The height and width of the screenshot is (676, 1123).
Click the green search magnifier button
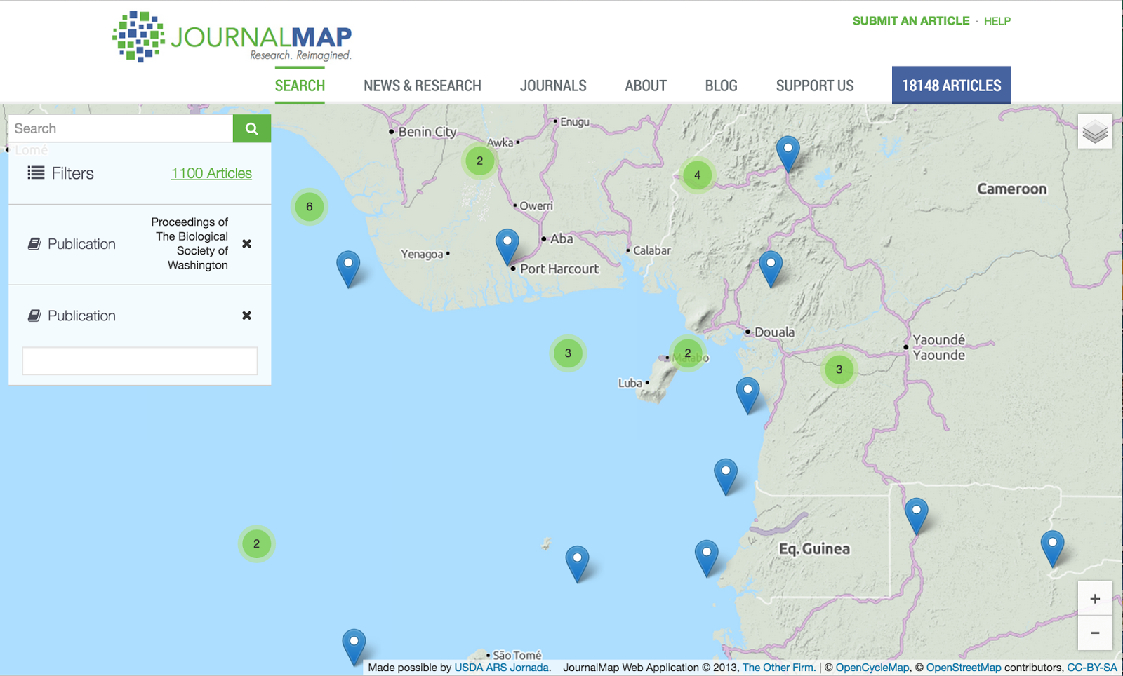click(x=251, y=128)
